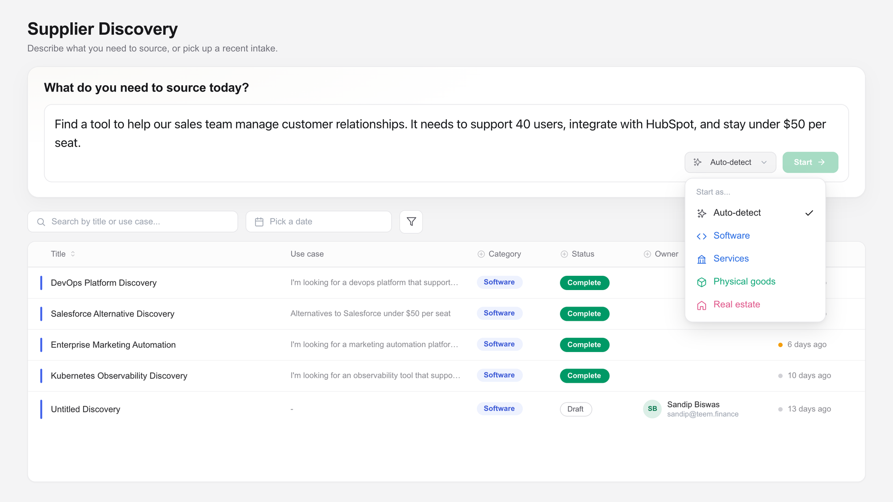The height and width of the screenshot is (502, 893).
Task: Click the code brackets icon for Software
Action: 701,236
